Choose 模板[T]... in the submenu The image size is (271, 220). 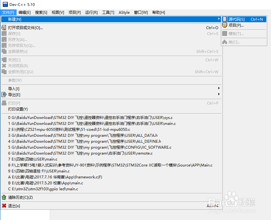[x=244, y=34]
